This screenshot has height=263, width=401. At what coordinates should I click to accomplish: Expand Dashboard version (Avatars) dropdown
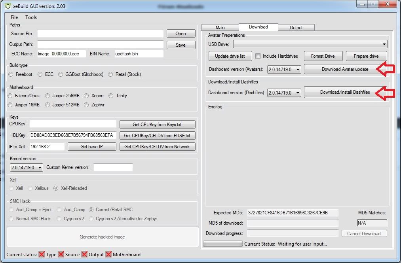click(284, 69)
